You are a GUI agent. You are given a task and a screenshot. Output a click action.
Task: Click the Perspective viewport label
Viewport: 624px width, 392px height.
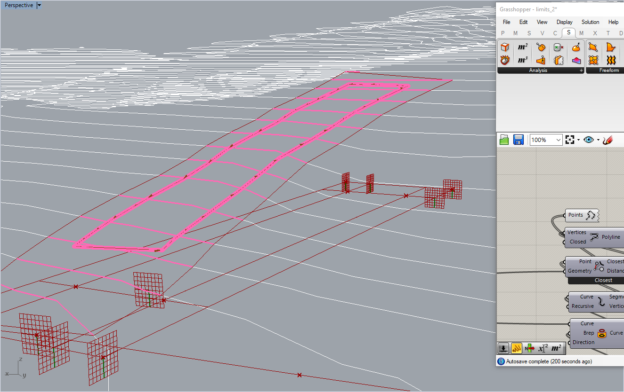[x=19, y=5]
